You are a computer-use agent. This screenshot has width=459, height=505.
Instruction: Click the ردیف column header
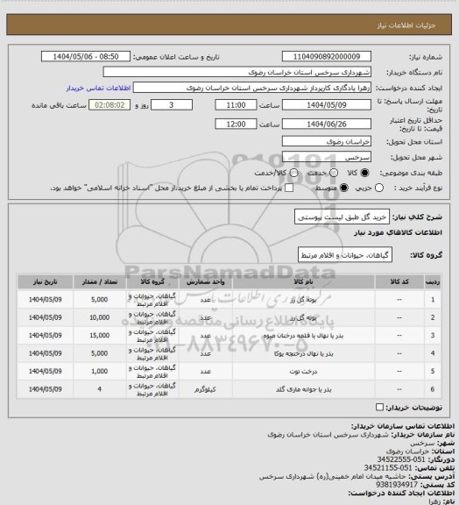pos(433,281)
